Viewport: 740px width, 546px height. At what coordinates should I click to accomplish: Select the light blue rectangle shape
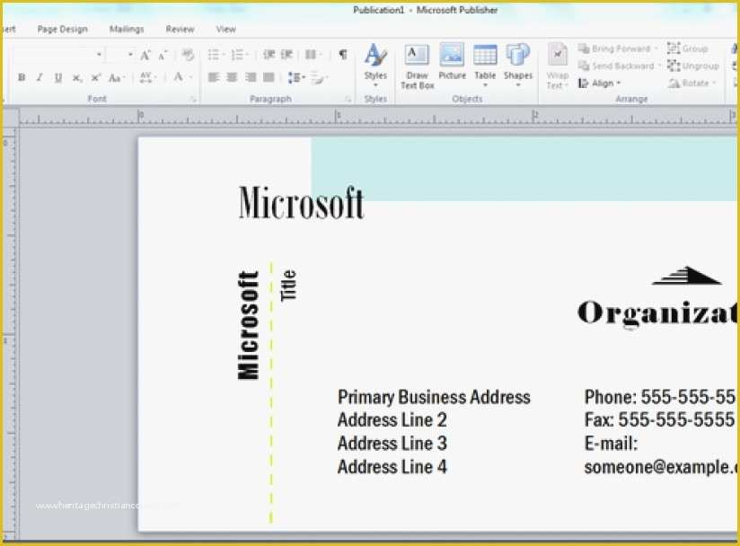524,169
